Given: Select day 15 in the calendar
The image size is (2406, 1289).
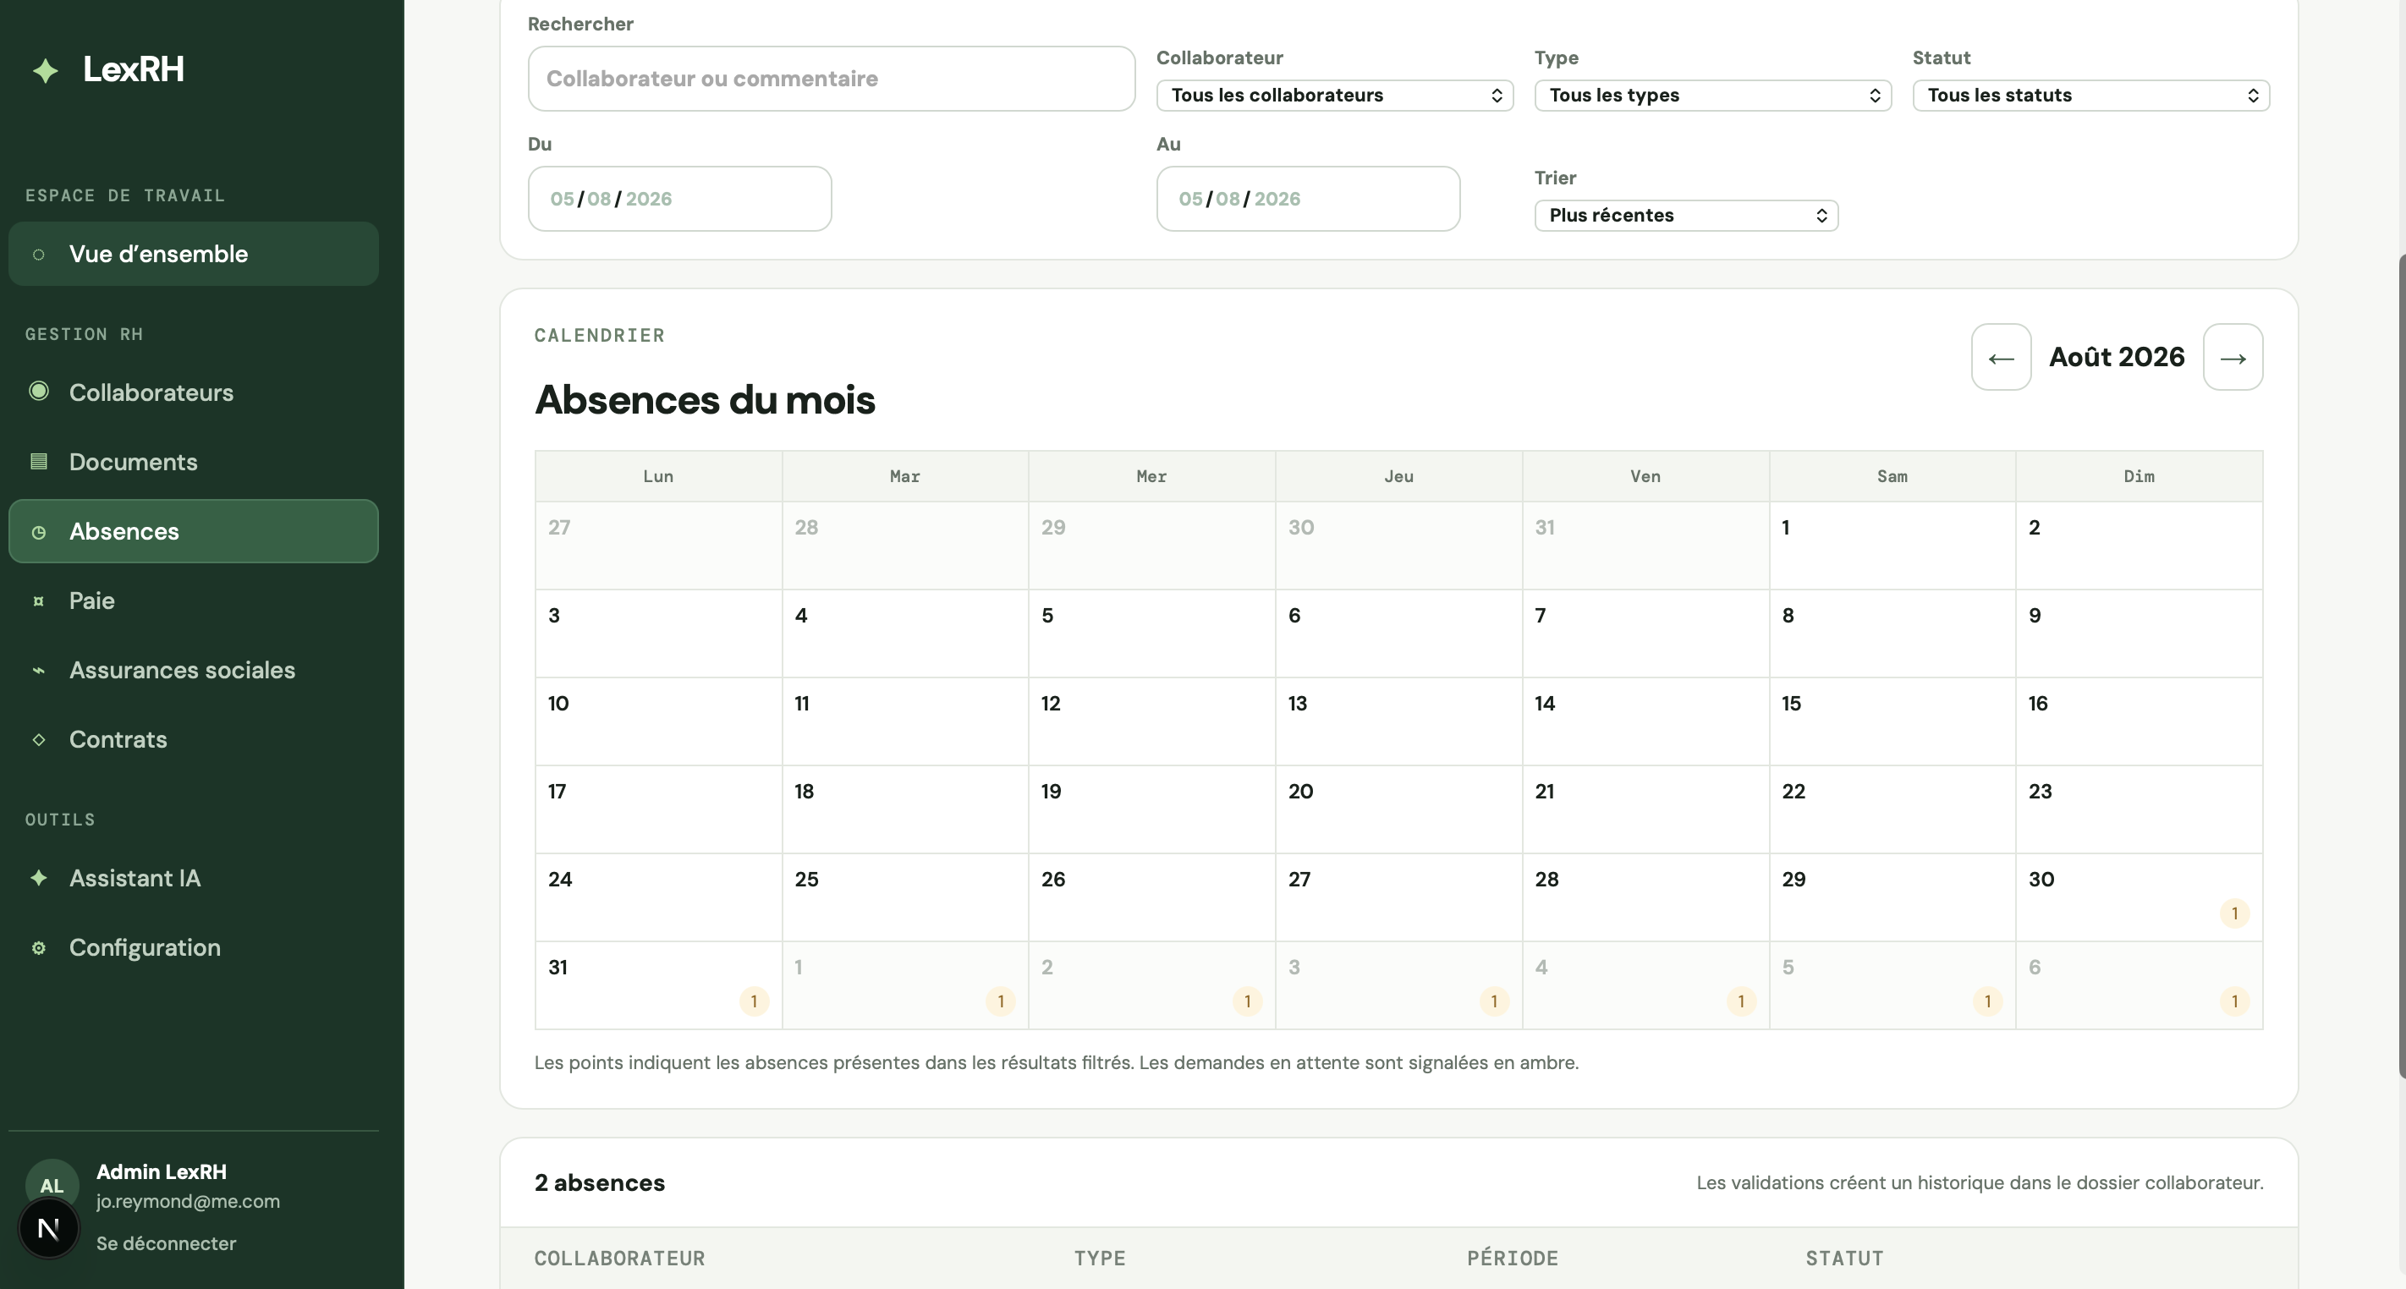Looking at the screenshot, I should tap(1892, 721).
